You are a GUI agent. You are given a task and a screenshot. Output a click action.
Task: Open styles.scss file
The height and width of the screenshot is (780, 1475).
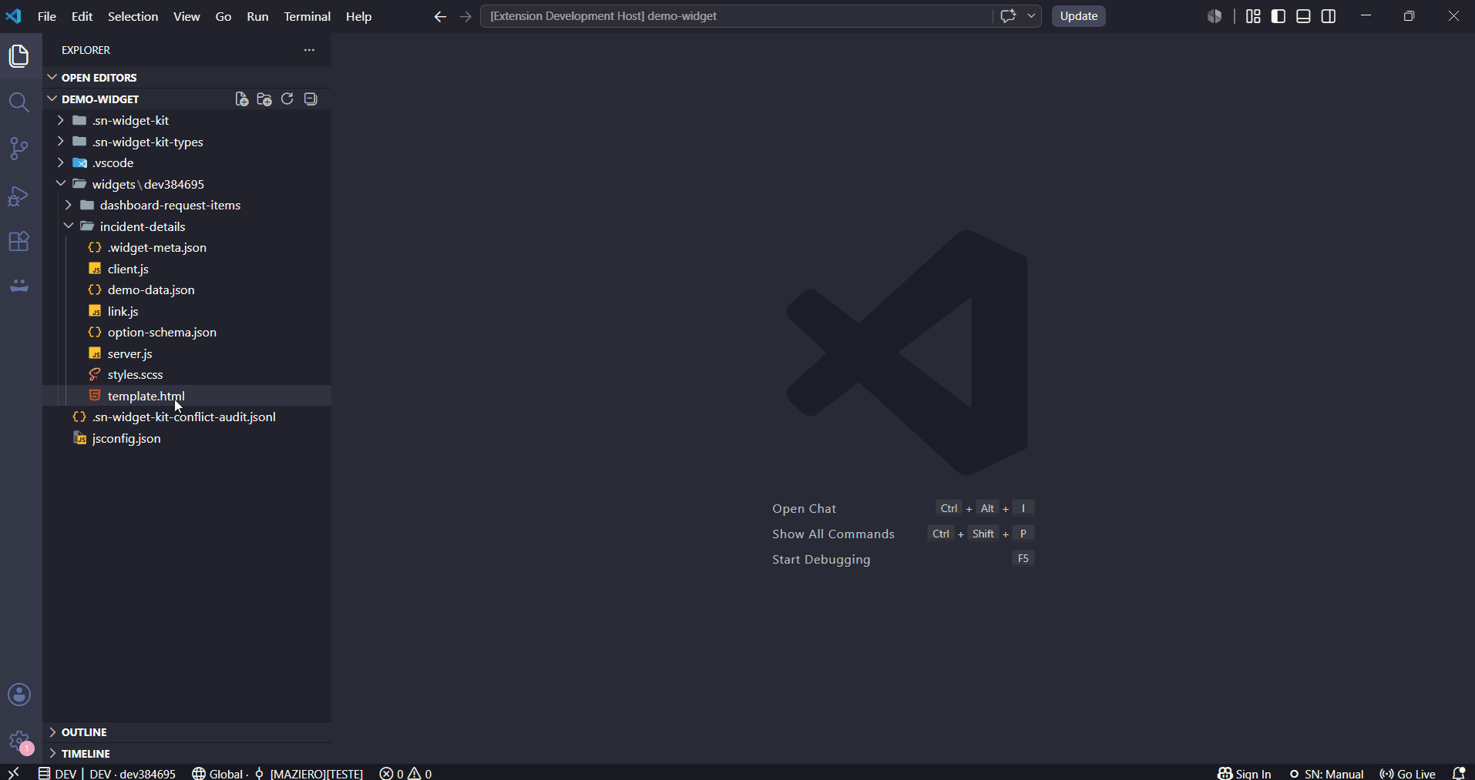(187, 374)
